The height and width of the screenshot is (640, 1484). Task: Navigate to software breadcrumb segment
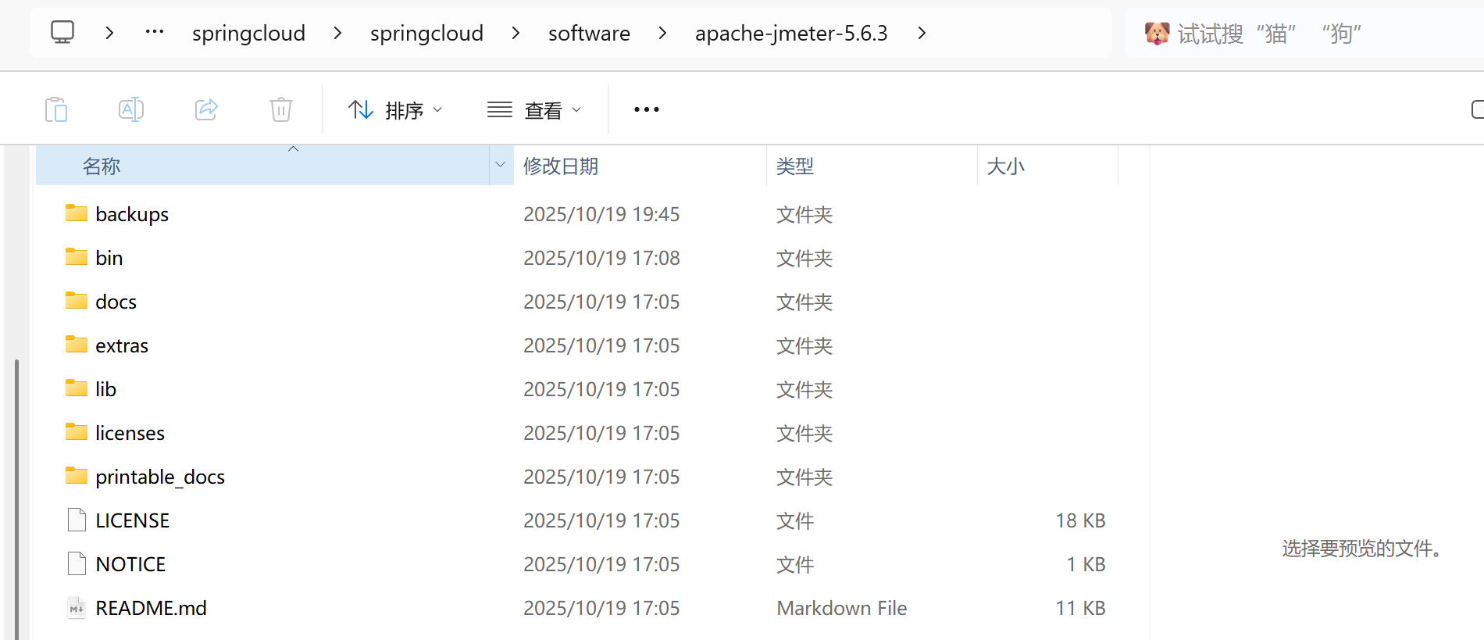coord(589,34)
